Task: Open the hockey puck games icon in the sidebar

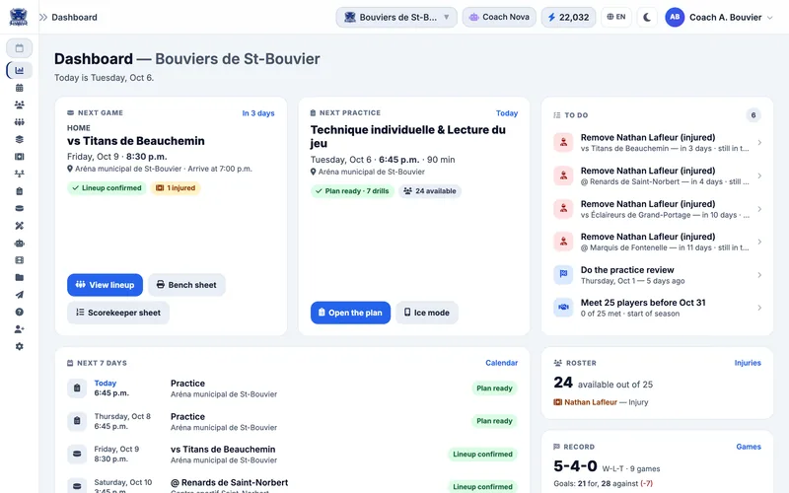Action: tap(19, 208)
